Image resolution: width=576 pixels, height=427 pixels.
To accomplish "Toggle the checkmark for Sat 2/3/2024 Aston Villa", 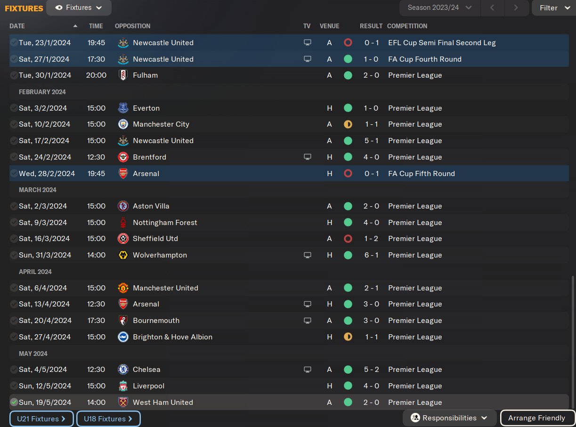I will (14, 206).
